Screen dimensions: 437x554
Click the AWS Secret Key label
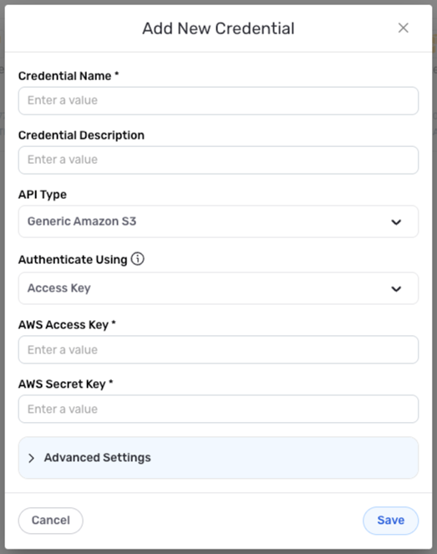point(66,384)
